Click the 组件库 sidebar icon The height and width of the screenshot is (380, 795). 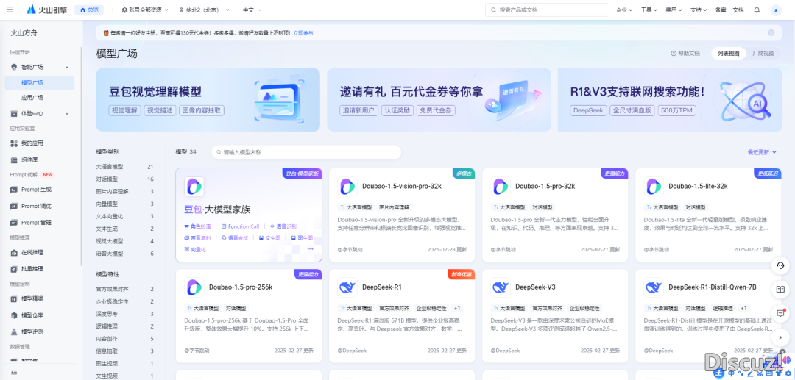pos(14,160)
